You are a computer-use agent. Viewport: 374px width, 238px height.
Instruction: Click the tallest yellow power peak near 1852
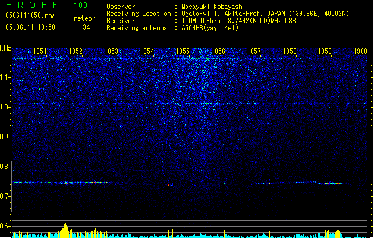65,229
